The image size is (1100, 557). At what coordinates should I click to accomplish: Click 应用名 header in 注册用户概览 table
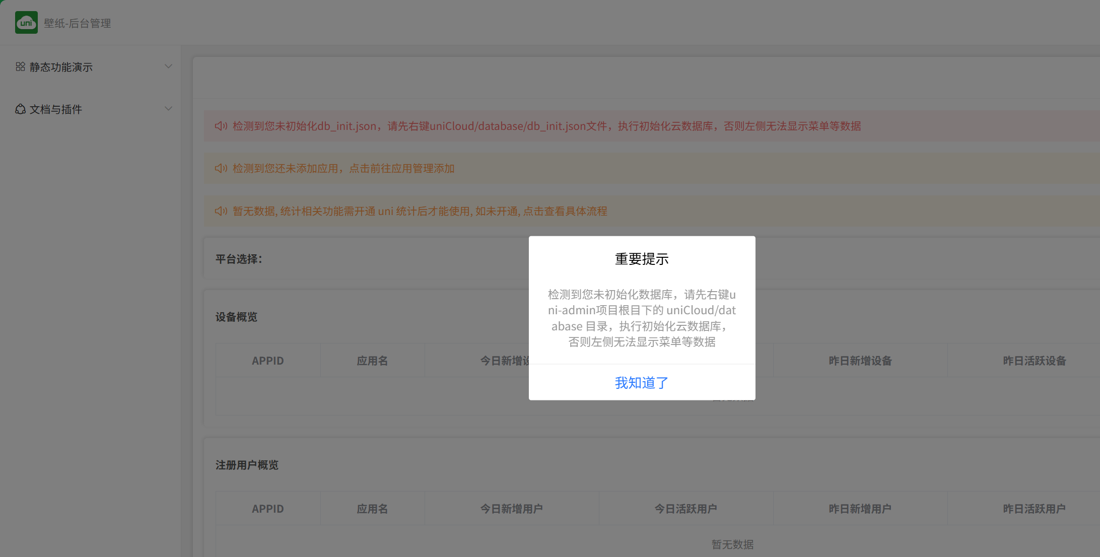(x=372, y=509)
